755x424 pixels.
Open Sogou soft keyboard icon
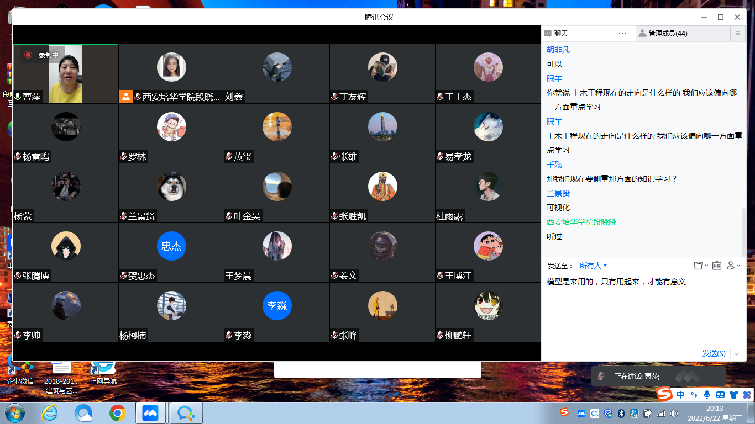click(720, 394)
